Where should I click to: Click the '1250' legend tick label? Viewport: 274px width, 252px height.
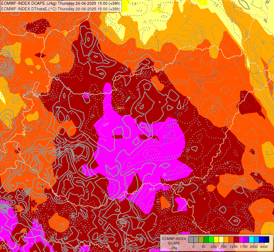pyautogui.click(x=234, y=247)
